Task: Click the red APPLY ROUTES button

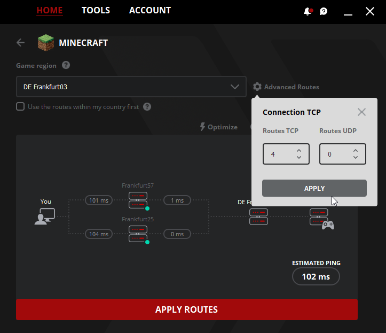Action: pyautogui.click(x=187, y=309)
